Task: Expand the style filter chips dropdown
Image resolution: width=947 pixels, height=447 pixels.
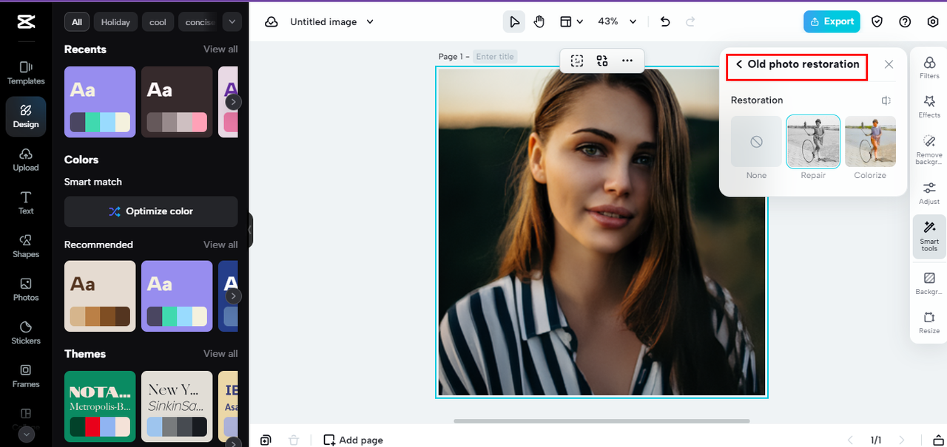Action: coord(232,22)
